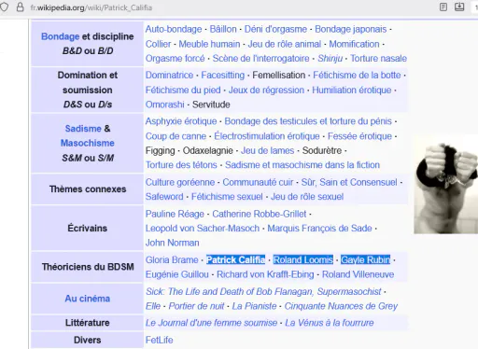The image size is (478, 349).
Task: Open Sadisme et masochisme dans la fiction
Action: tap(302, 165)
